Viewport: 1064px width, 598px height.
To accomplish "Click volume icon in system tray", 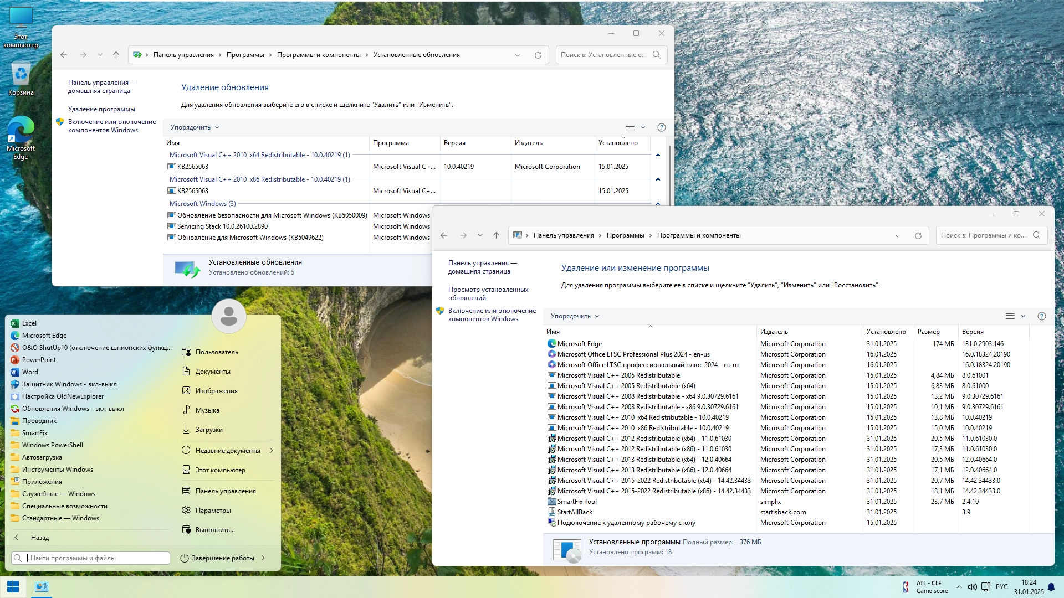I will pyautogui.click(x=972, y=587).
